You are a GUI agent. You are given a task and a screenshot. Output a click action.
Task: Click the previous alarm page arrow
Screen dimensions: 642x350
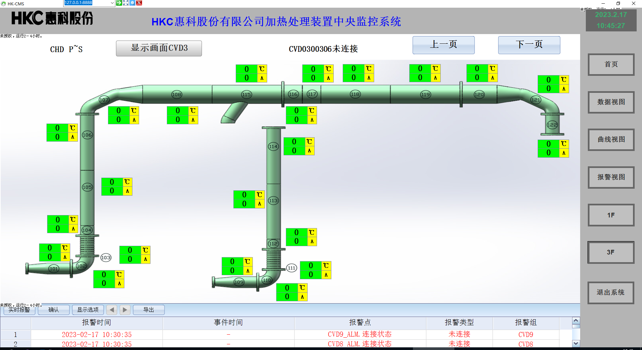(x=112, y=310)
